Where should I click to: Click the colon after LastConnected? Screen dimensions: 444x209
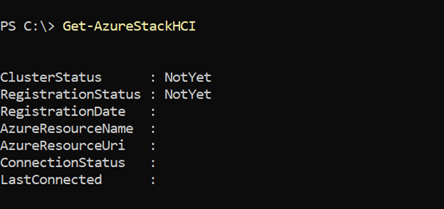[x=153, y=181]
